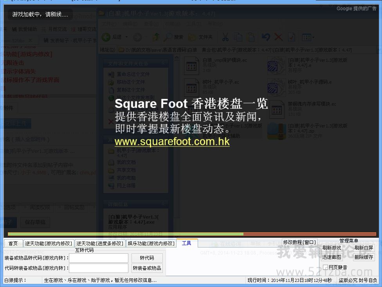382x287 pixels.
Task: Click the scissors Cut icon
Action: (x=225, y=37)
